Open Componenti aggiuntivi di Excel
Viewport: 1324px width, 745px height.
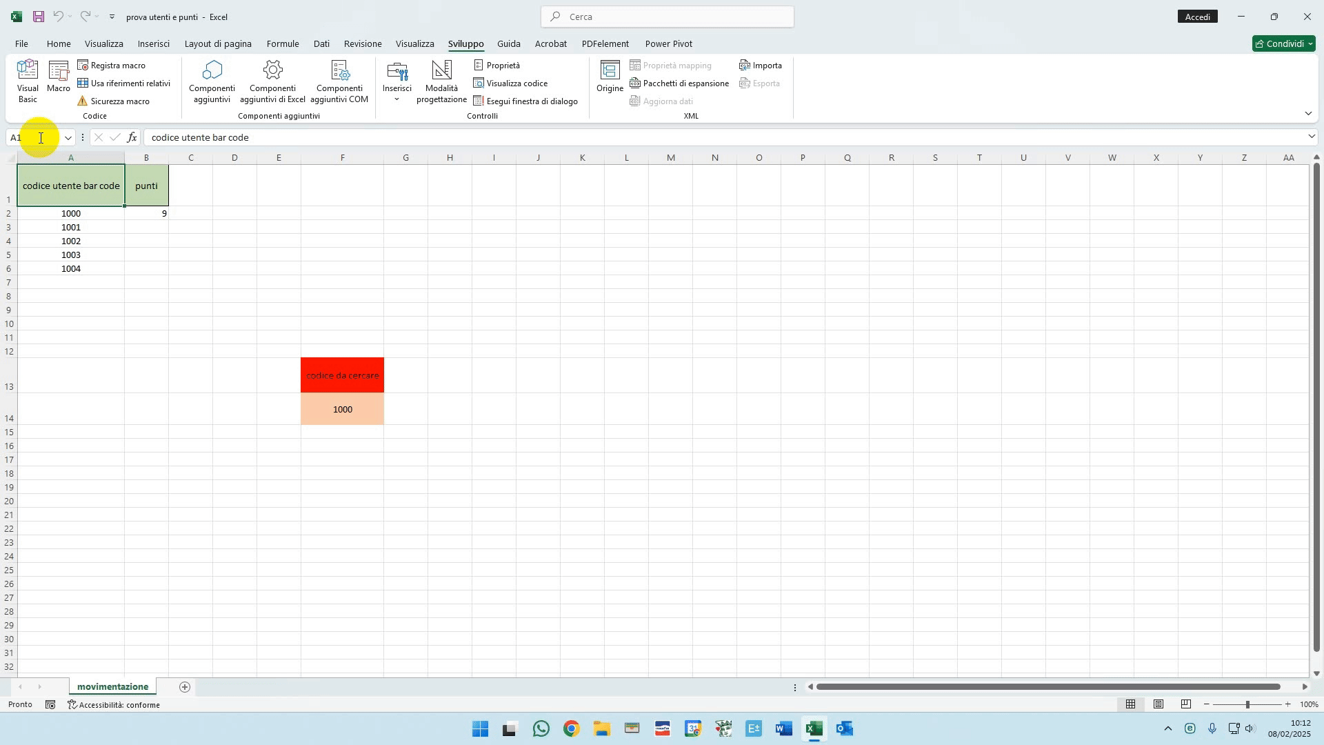click(272, 81)
